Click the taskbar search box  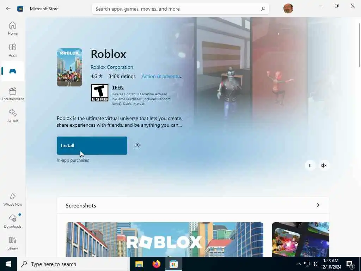click(73, 264)
